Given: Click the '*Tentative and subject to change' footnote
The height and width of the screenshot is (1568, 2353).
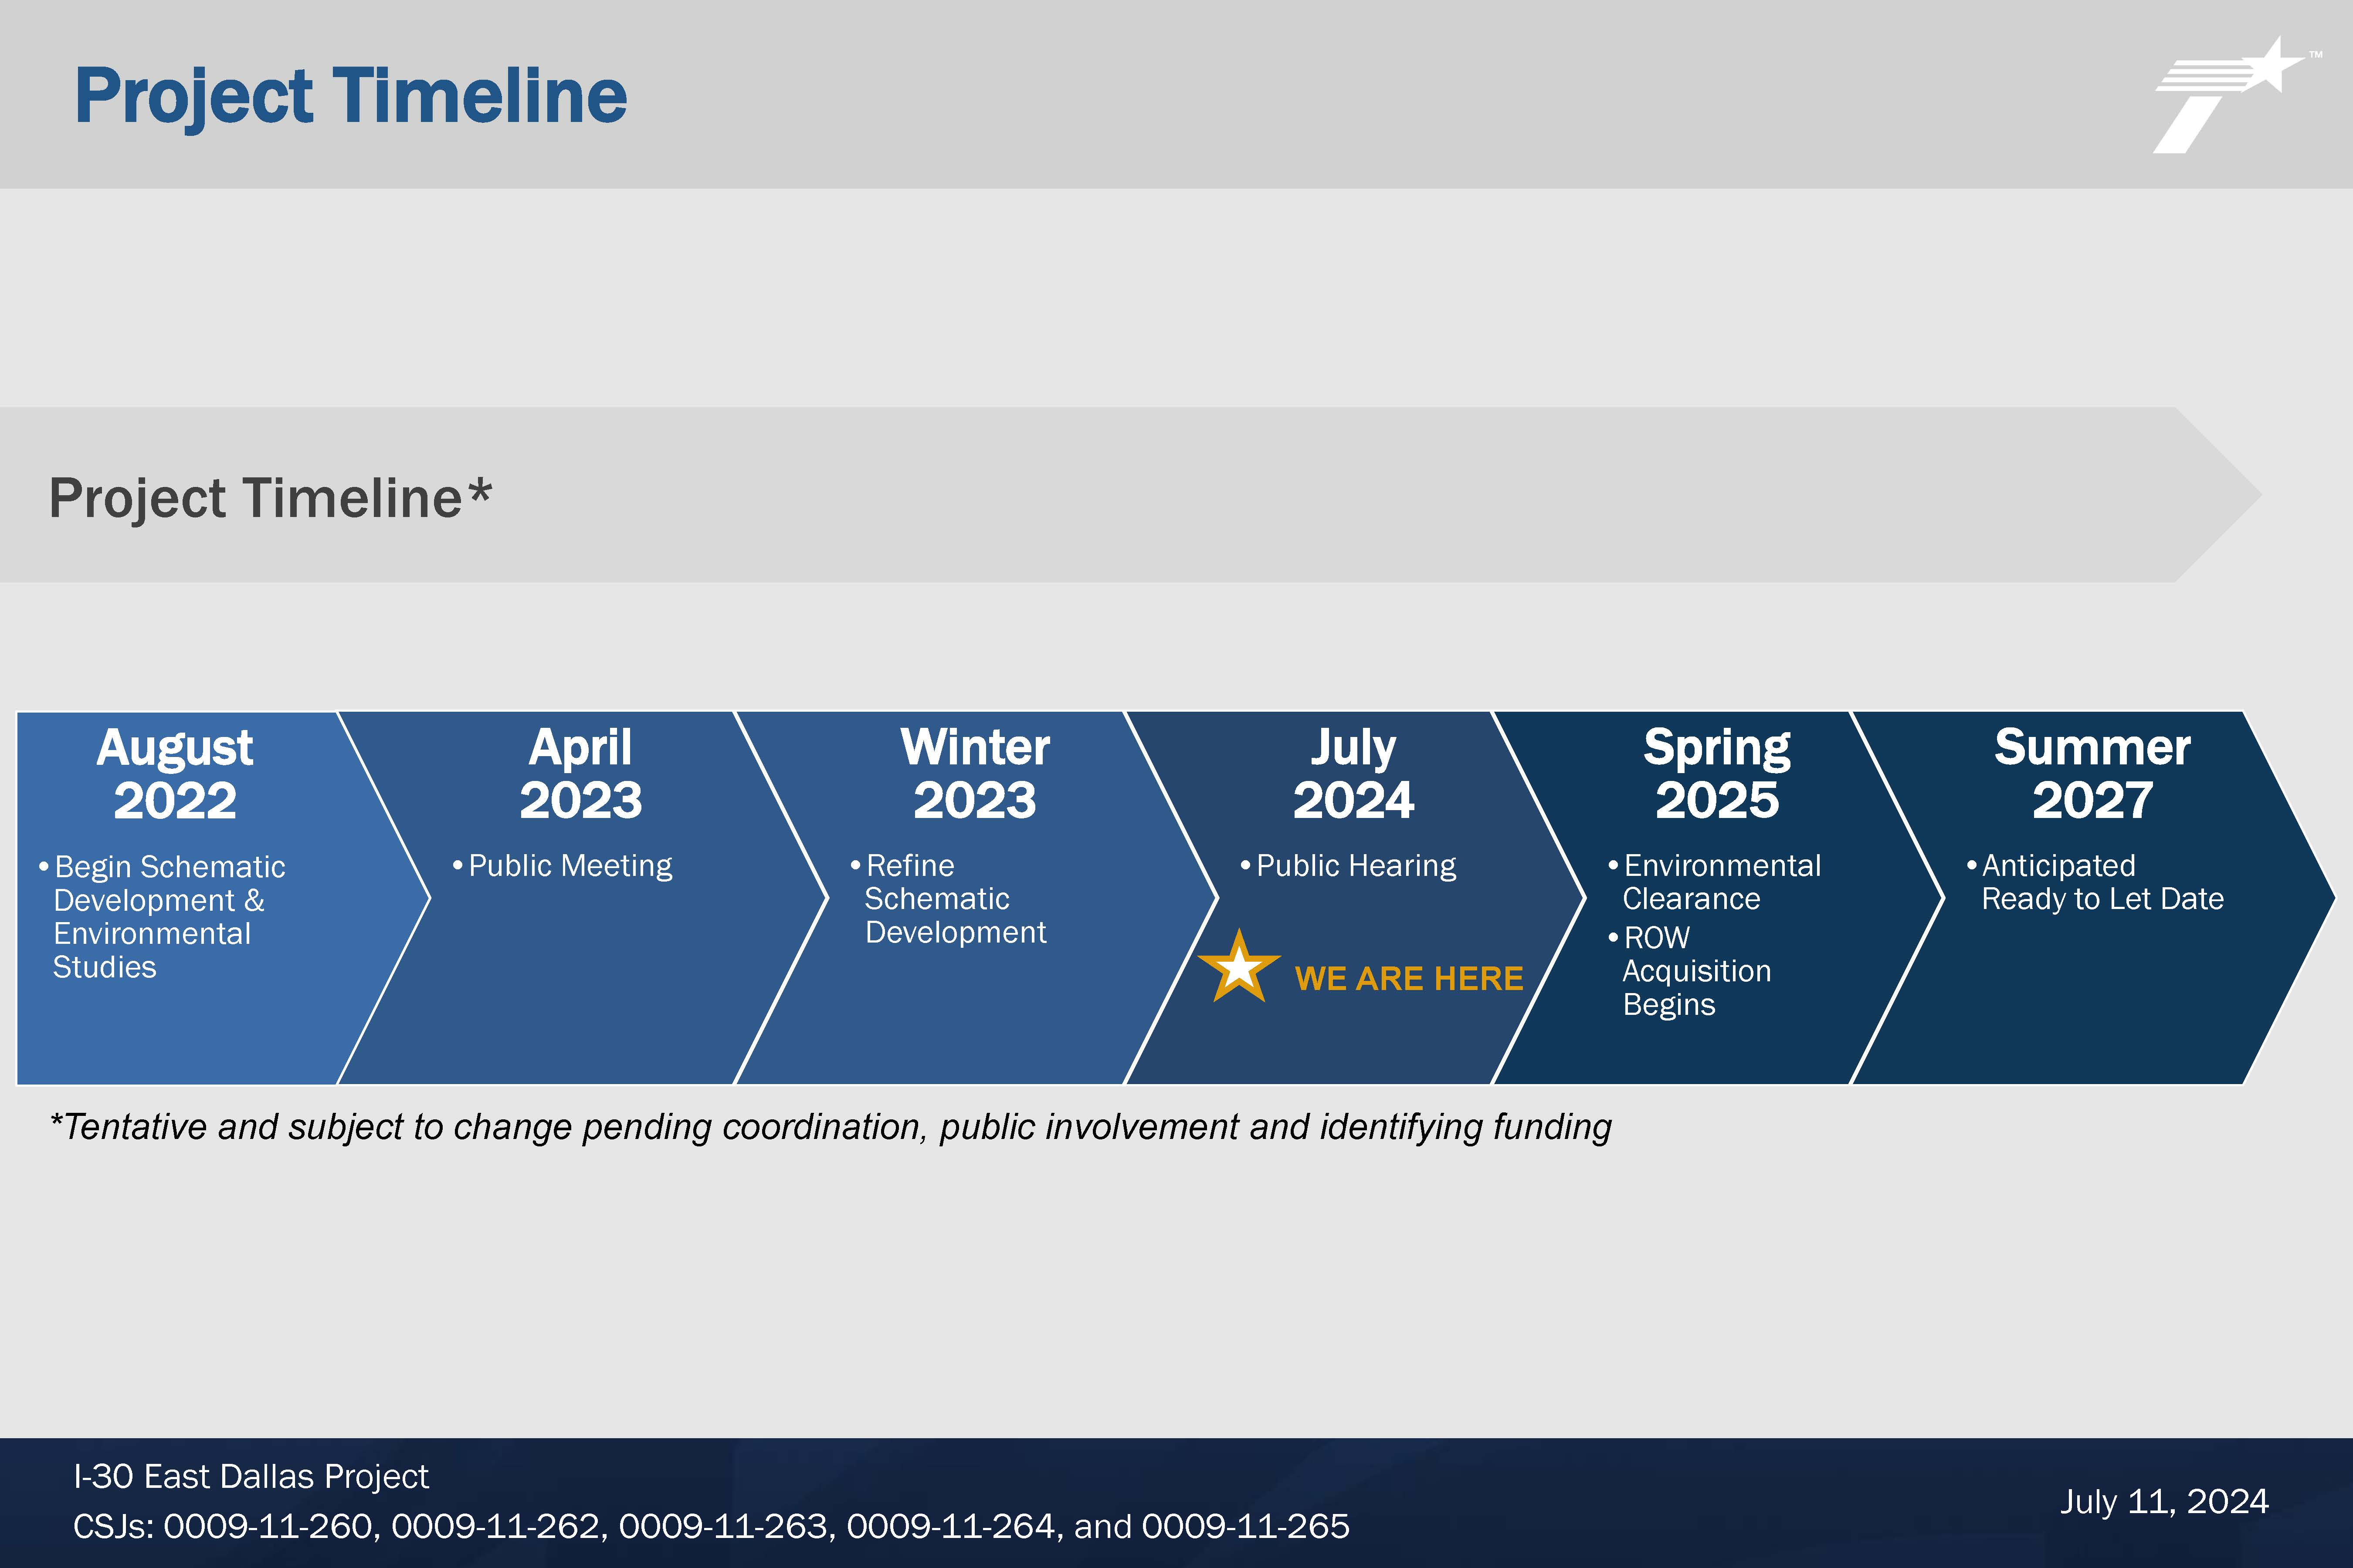Looking at the screenshot, I should click(831, 1127).
